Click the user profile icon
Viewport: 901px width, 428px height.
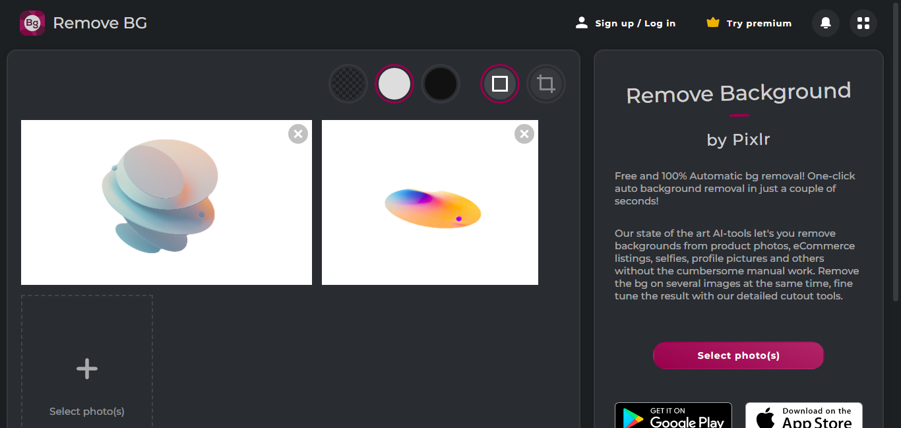coord(581,22)
